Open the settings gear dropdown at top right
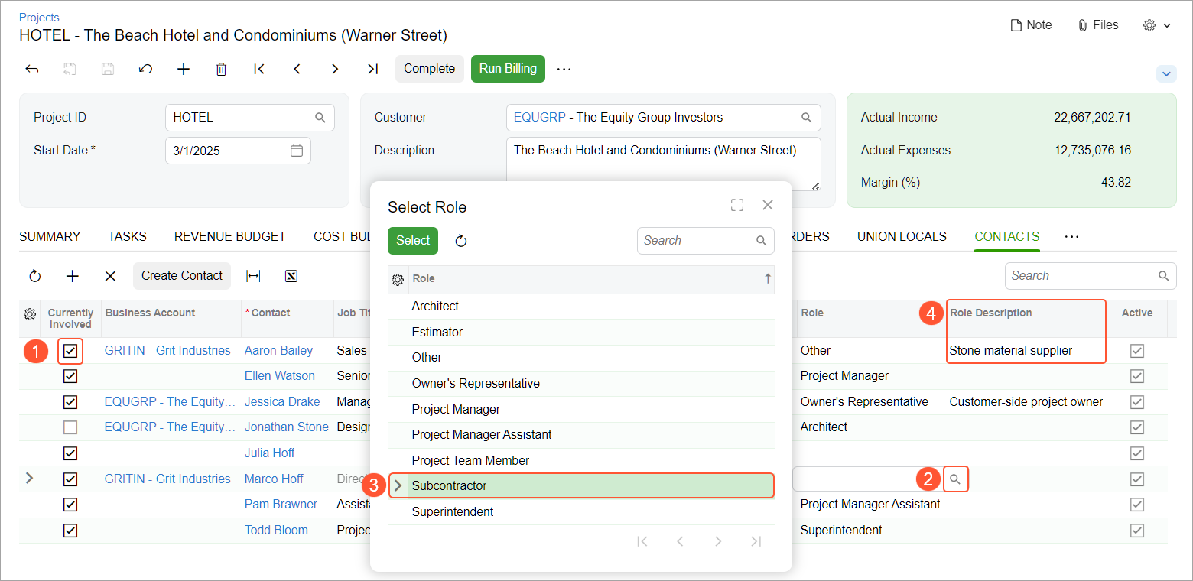The image size is (1193, 581). click(x=1156, y=25)
